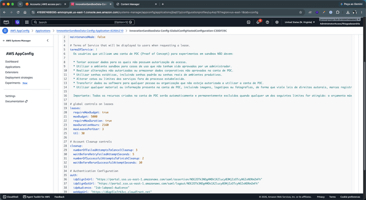Open CloudShell from the top navigation bar

248,22
